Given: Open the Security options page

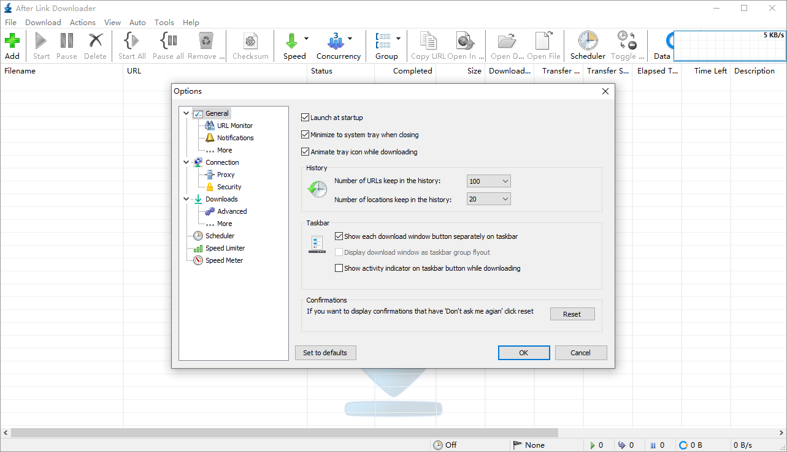Looking at the screenshot, I should [x=229, y=187].
